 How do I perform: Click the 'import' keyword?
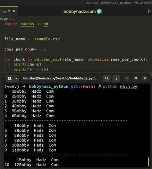[x=11, y=24]
